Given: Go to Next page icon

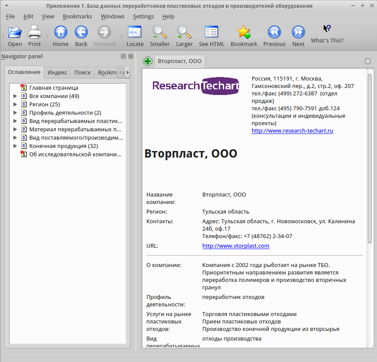Looking at the screenshot, I should (298, 32).
